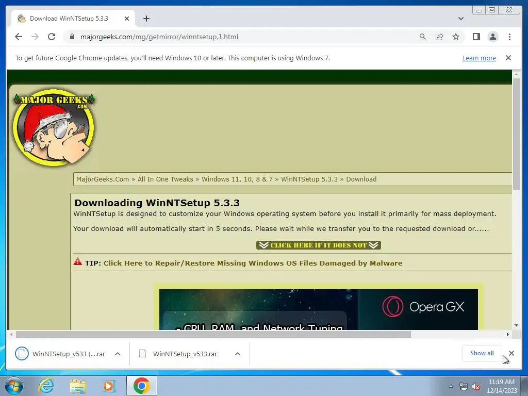Open the Chrome profile avatar

coord(492,37)
